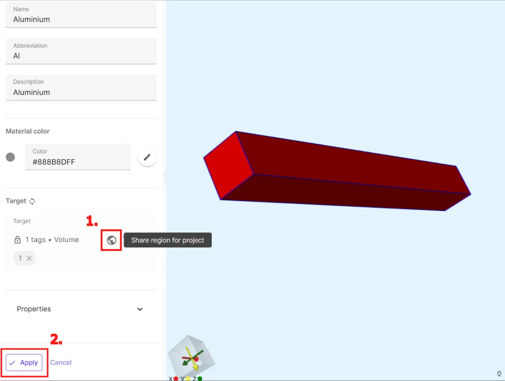Click the Abbreviation field containing Al
505x381 pixels.
pyautogui.click(x=81, y=51)
